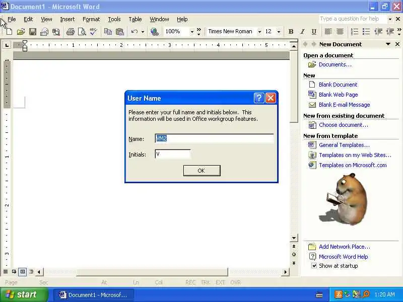Apply italic formatting
The image size is (403, 302).
pos(302,32)
